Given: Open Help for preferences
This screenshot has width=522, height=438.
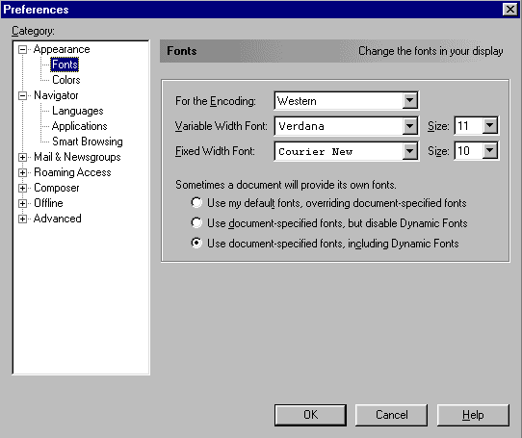Looking at the screenshot, I should pyautogui.click(x=473, y=415).
